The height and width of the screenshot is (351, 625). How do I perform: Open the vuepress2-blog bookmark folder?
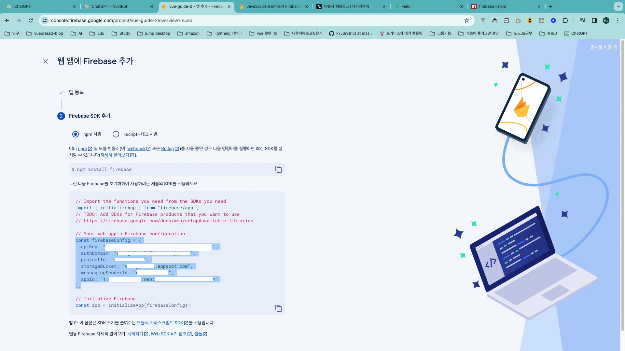pos(45,33)
